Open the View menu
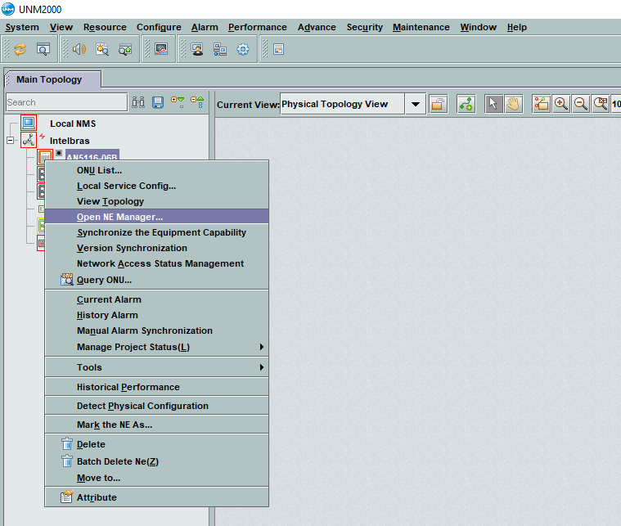 [61, 27]
